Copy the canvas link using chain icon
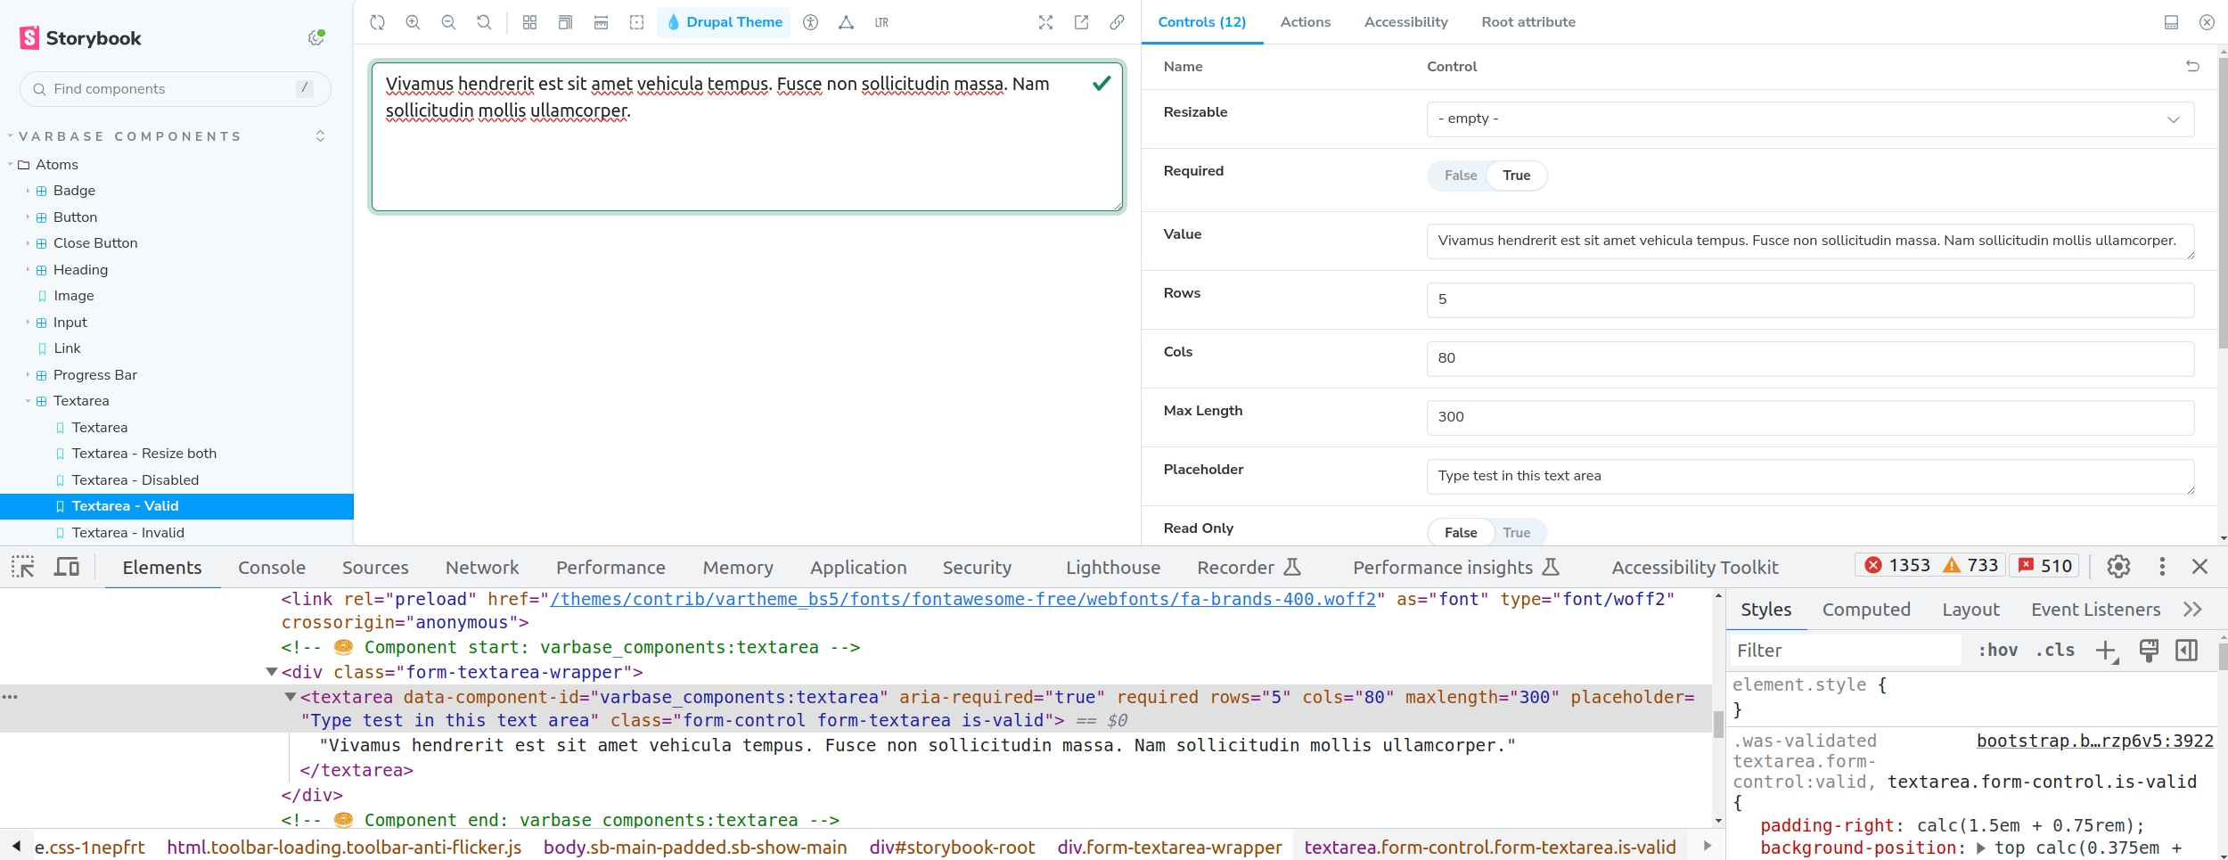Image resolution: width=2228 pixels, height=860 pixels. point(1117,22)
